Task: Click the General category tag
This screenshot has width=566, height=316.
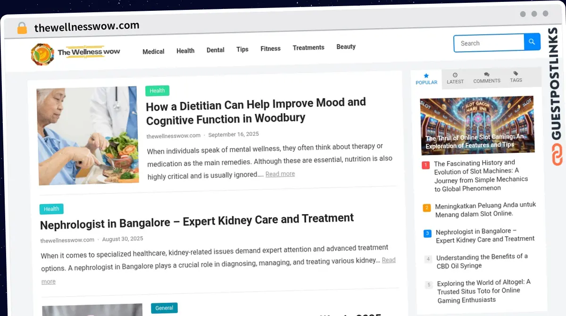Action: 164,308
